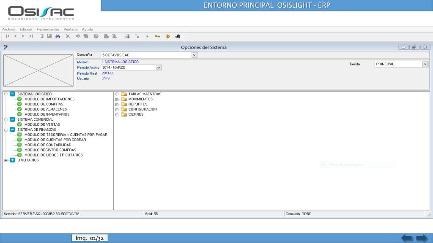Click the 'Conexión: ODBC' status bar entry

(299, 214)
